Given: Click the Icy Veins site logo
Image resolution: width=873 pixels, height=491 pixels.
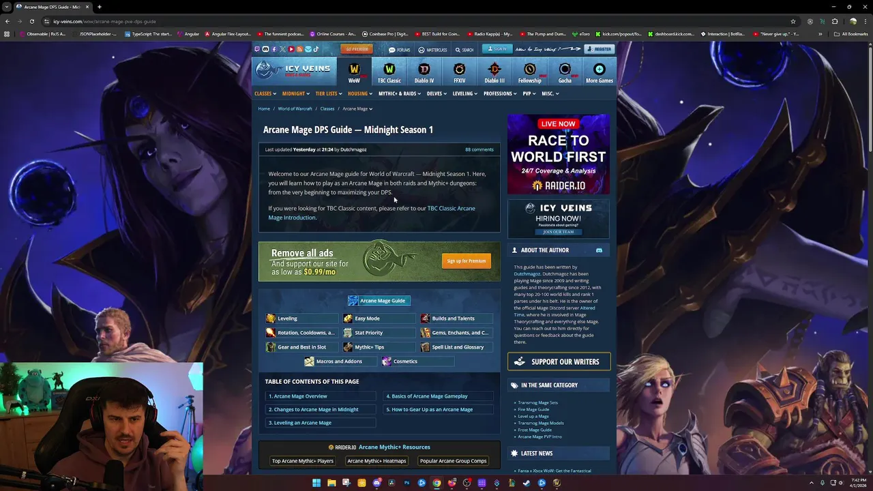Looking at the screenshot, I should click(x=293, y=70).
